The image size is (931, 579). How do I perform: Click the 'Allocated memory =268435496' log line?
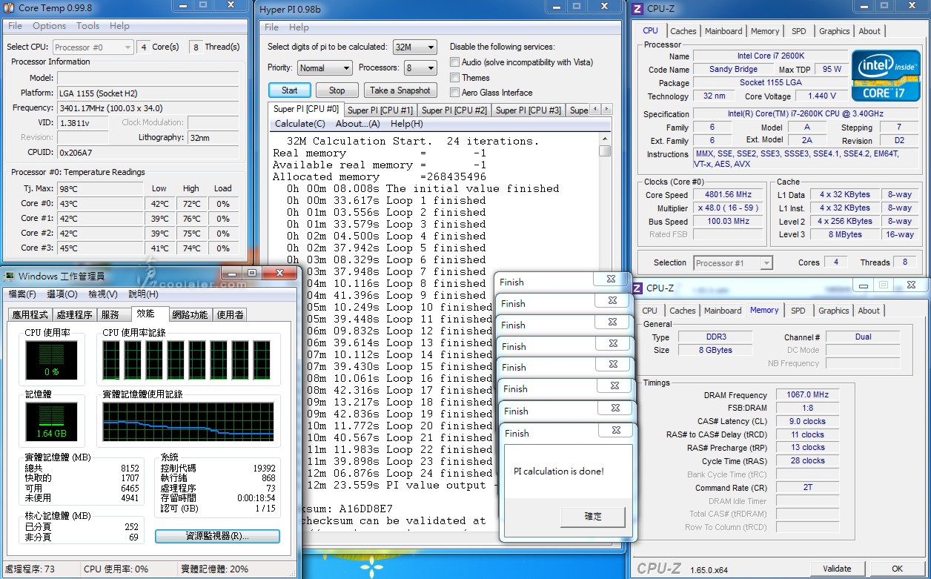click(x=380, y=176)
